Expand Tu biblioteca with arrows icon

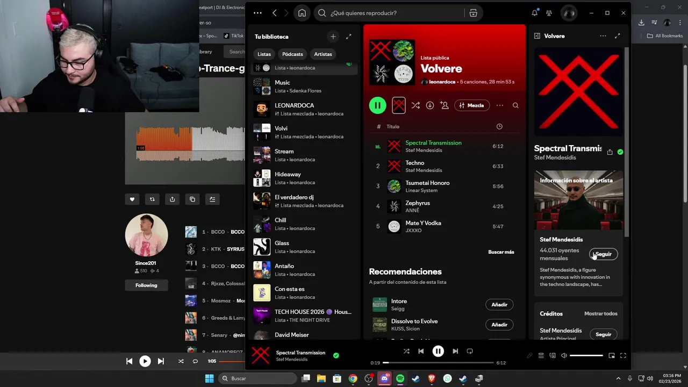349,37
